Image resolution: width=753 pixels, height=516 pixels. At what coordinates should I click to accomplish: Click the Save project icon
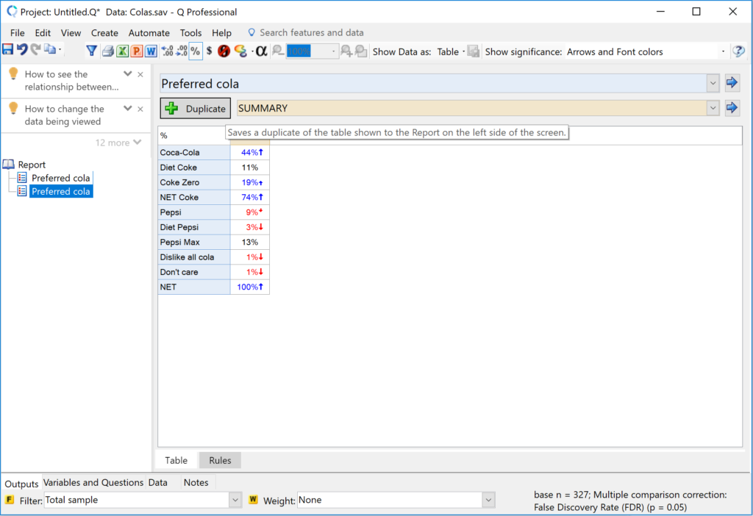pyautogui.click(x=7, y=49)
